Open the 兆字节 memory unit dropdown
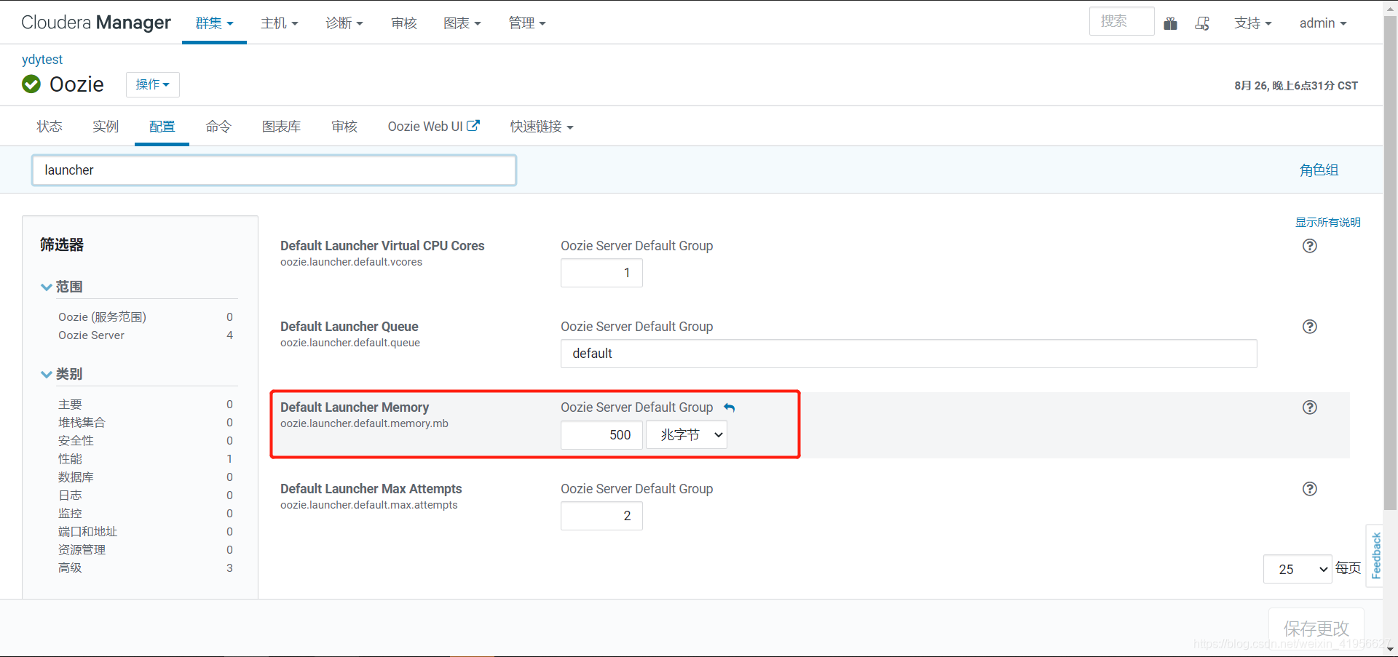The height and width of the screenshot is (657, 1398). click(x=687, y=435)
